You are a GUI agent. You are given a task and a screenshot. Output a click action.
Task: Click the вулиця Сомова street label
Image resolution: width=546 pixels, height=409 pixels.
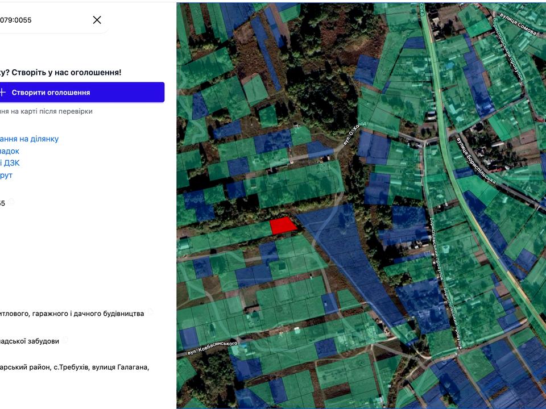(518, 24)
